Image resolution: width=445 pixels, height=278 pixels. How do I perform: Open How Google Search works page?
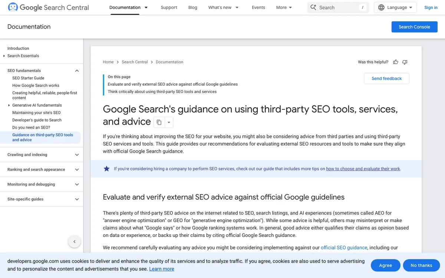point(36,86)
